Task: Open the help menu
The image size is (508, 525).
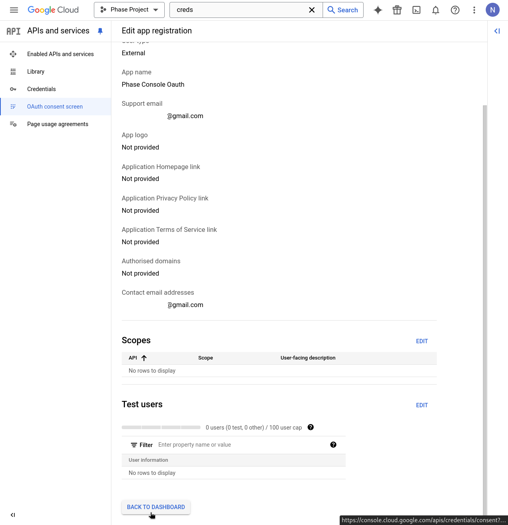Action: [x=455, y=10]
